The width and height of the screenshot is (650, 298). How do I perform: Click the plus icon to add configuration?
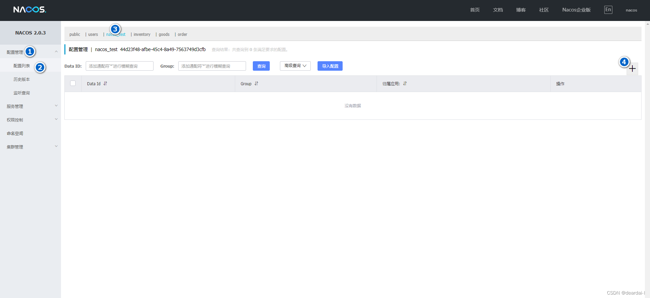(632, 69)
